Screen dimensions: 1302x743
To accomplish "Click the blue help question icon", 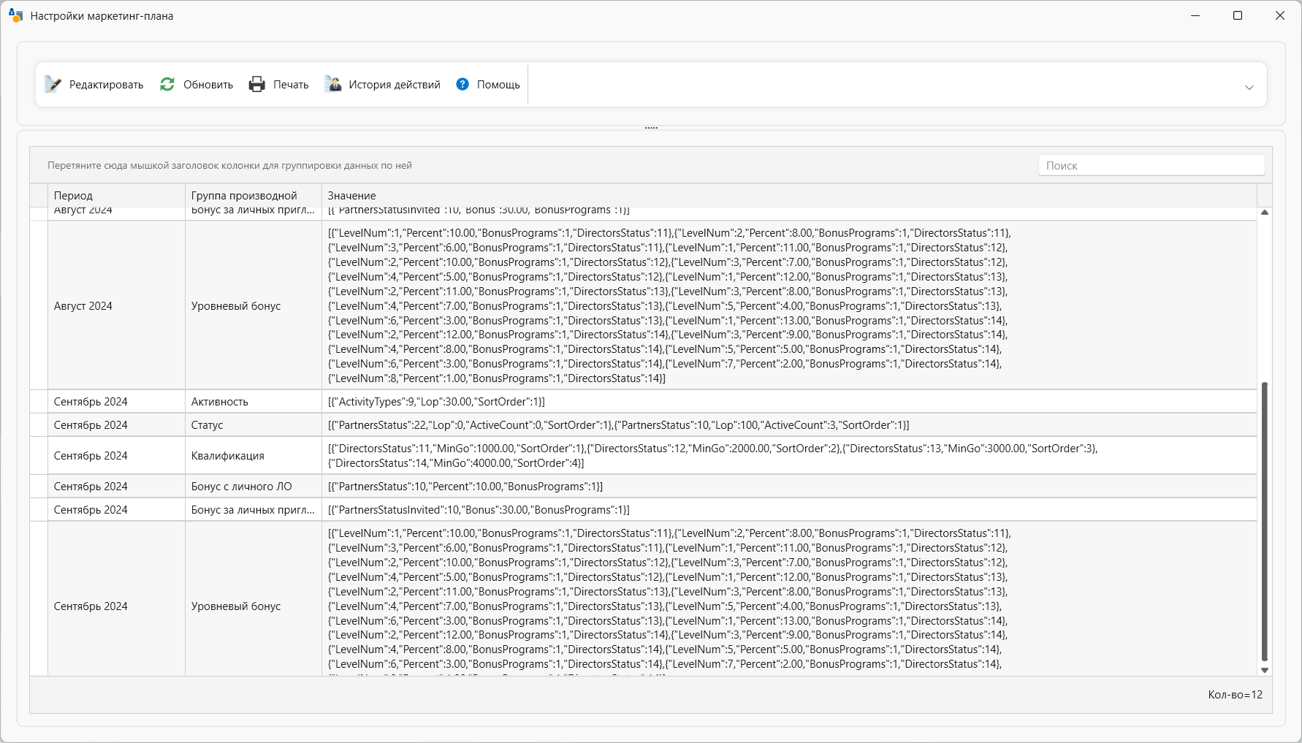I will (462, 85).
